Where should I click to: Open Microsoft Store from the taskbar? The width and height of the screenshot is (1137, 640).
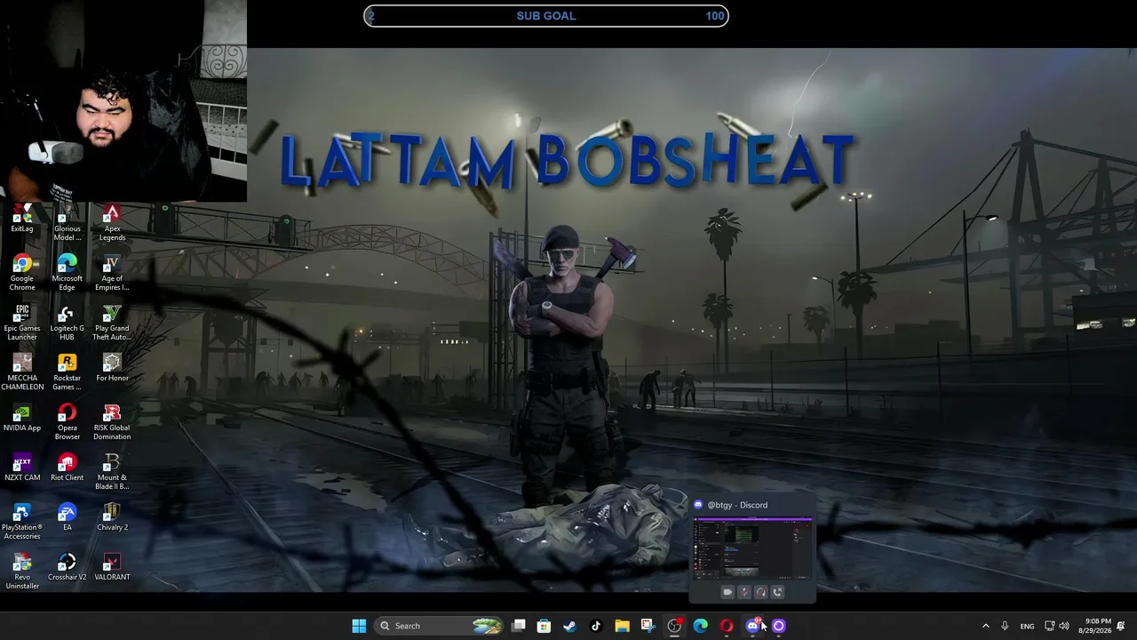pyautogui.click(x=544, y=626)
